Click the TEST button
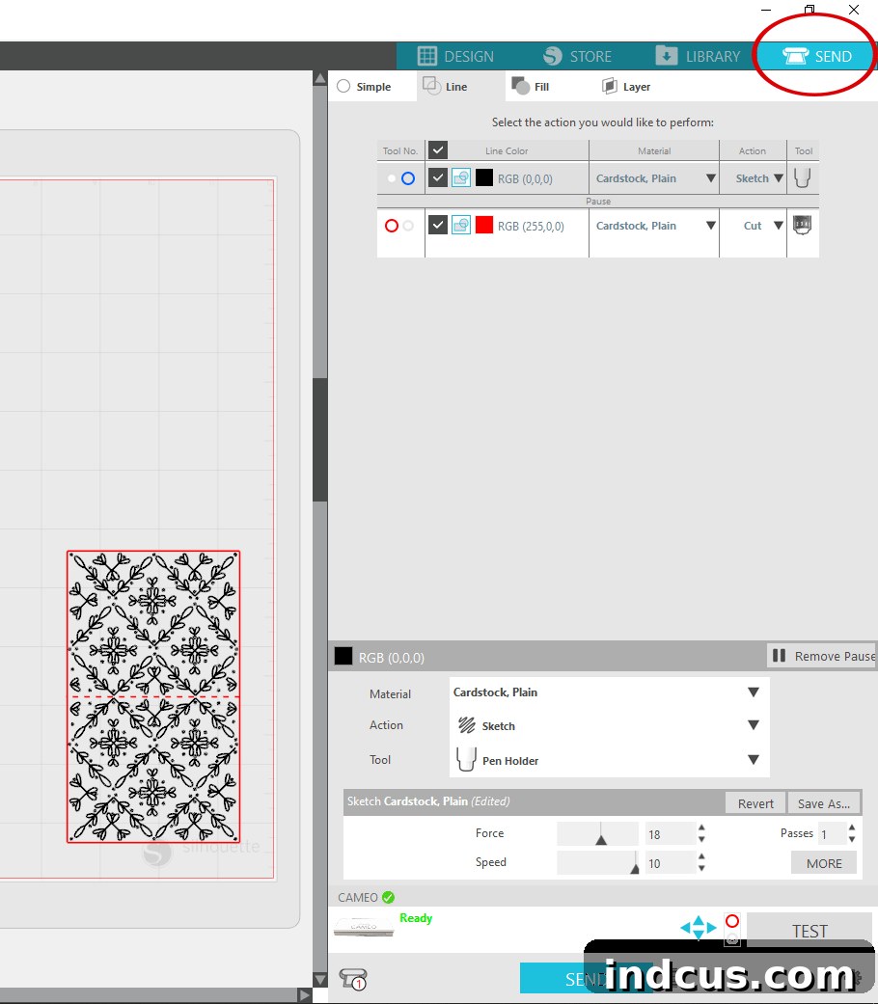The width and height of the screenshot is (878, 1004). (810, 931)
